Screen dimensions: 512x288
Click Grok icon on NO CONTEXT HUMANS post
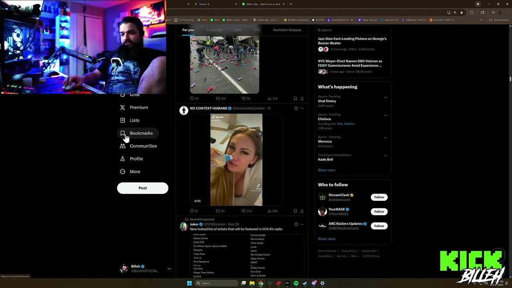point(296,108)
